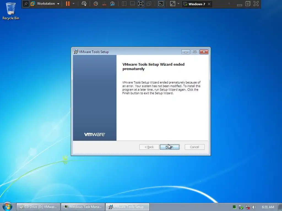Click the pin toolbar icon
The width and height of the screenshot is (282, 211).
tap(26, 4)
